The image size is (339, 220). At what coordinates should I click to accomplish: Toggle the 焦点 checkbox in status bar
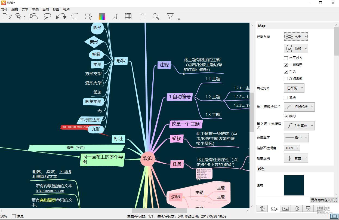(14, 216)
